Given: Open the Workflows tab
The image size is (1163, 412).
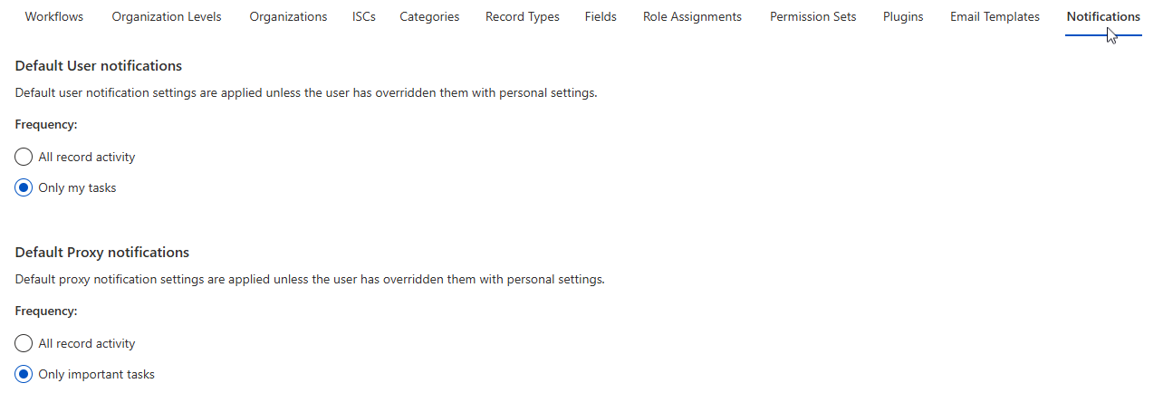Looking at the screenshot, I should [54, 16].
